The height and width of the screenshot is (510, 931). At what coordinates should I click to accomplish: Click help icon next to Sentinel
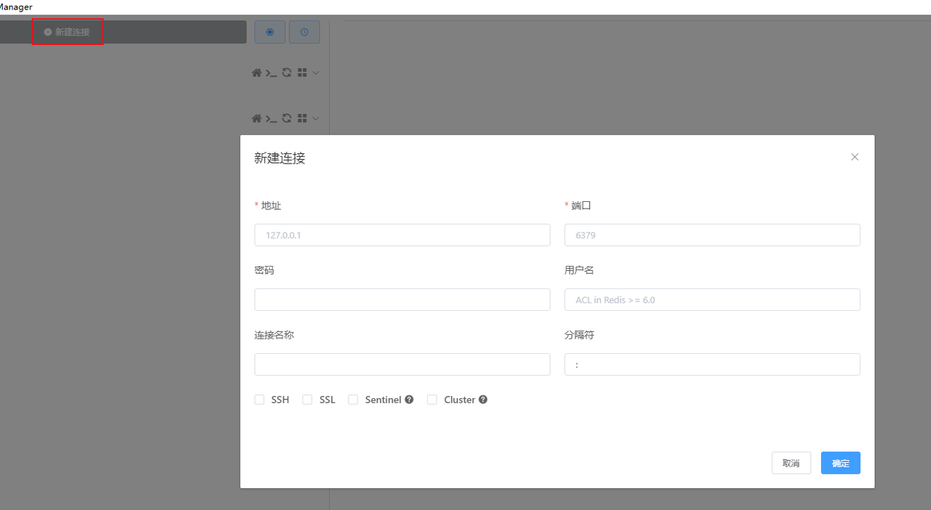(x=409, y=400)
